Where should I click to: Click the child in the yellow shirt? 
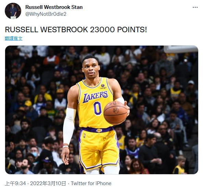click(180, 165)
